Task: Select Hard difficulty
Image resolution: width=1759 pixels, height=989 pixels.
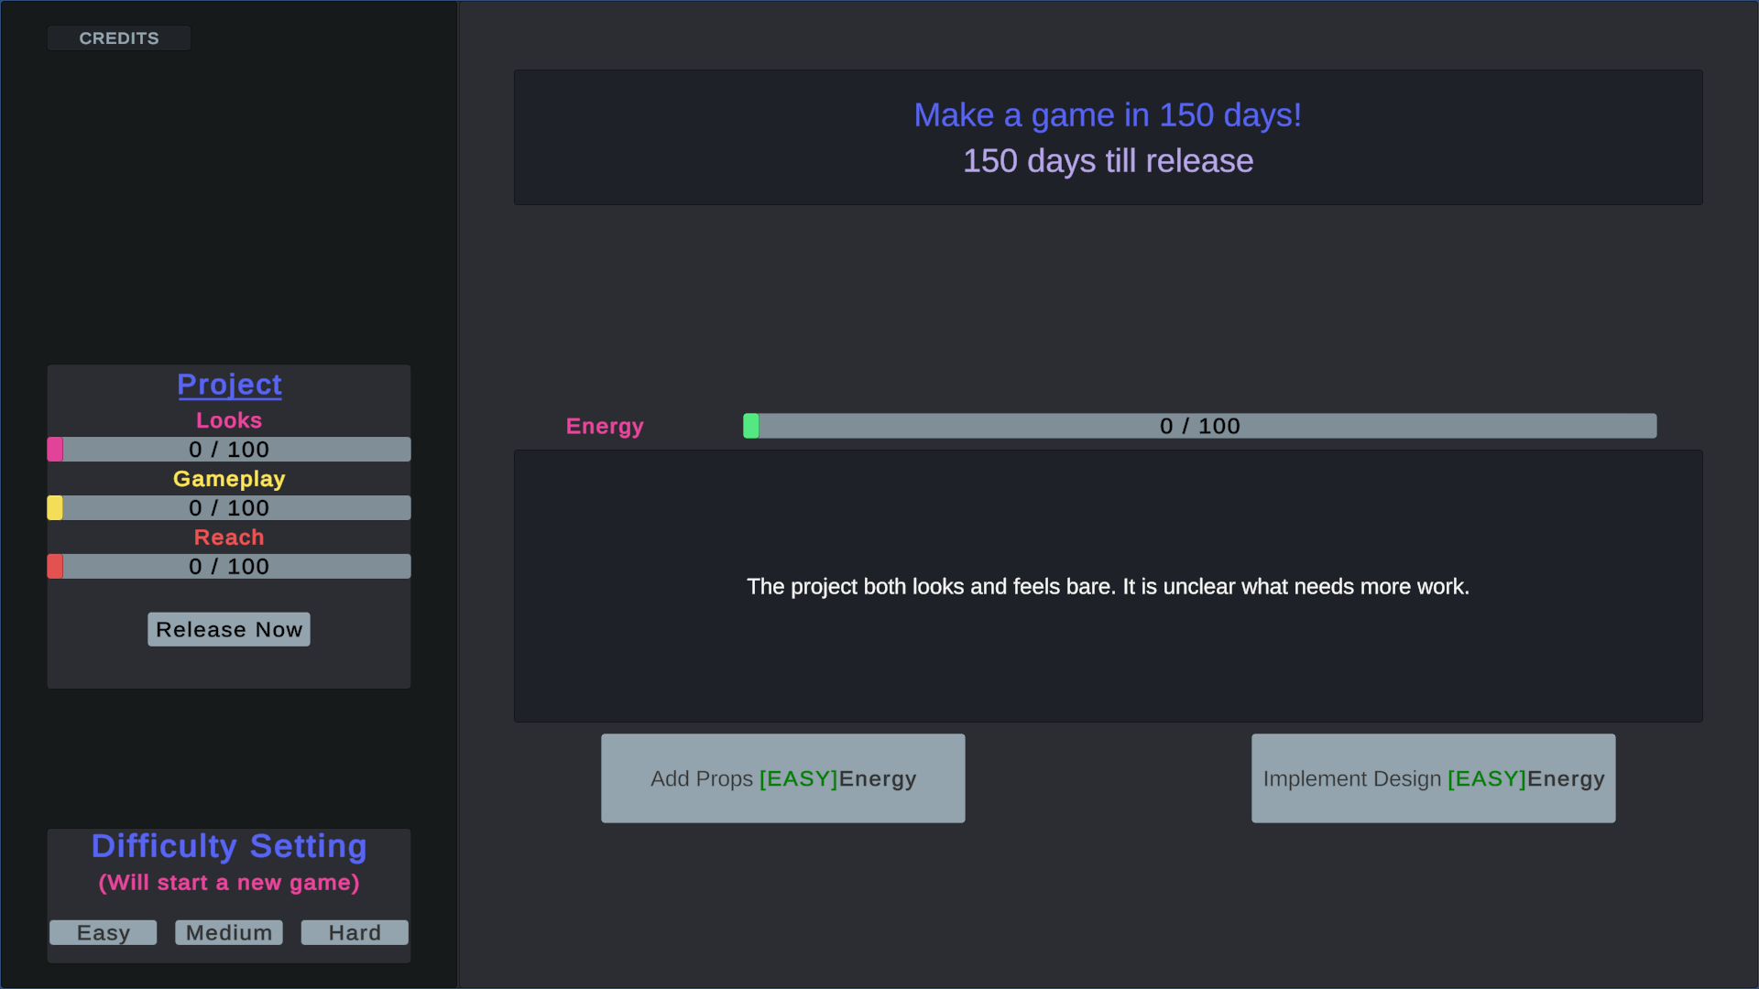Action: (354, 932)
